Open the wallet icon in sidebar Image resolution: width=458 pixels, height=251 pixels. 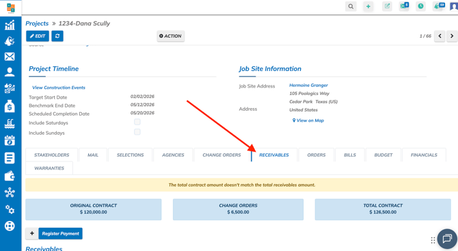click(x=10, y=176)
